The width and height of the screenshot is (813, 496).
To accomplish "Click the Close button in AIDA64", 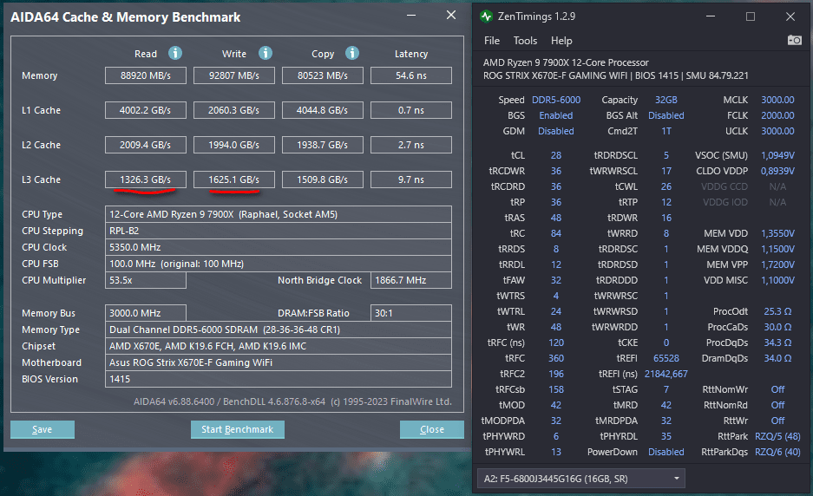I will pos(432,429).
